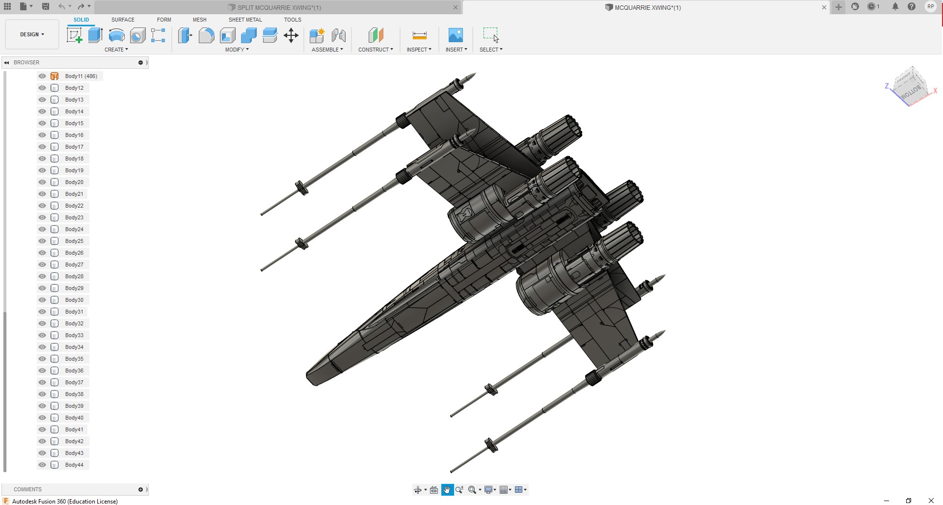Viewport: 943px width, 505px height.
Task: Select the Fillet tool
Action: [x=207, y=35]
